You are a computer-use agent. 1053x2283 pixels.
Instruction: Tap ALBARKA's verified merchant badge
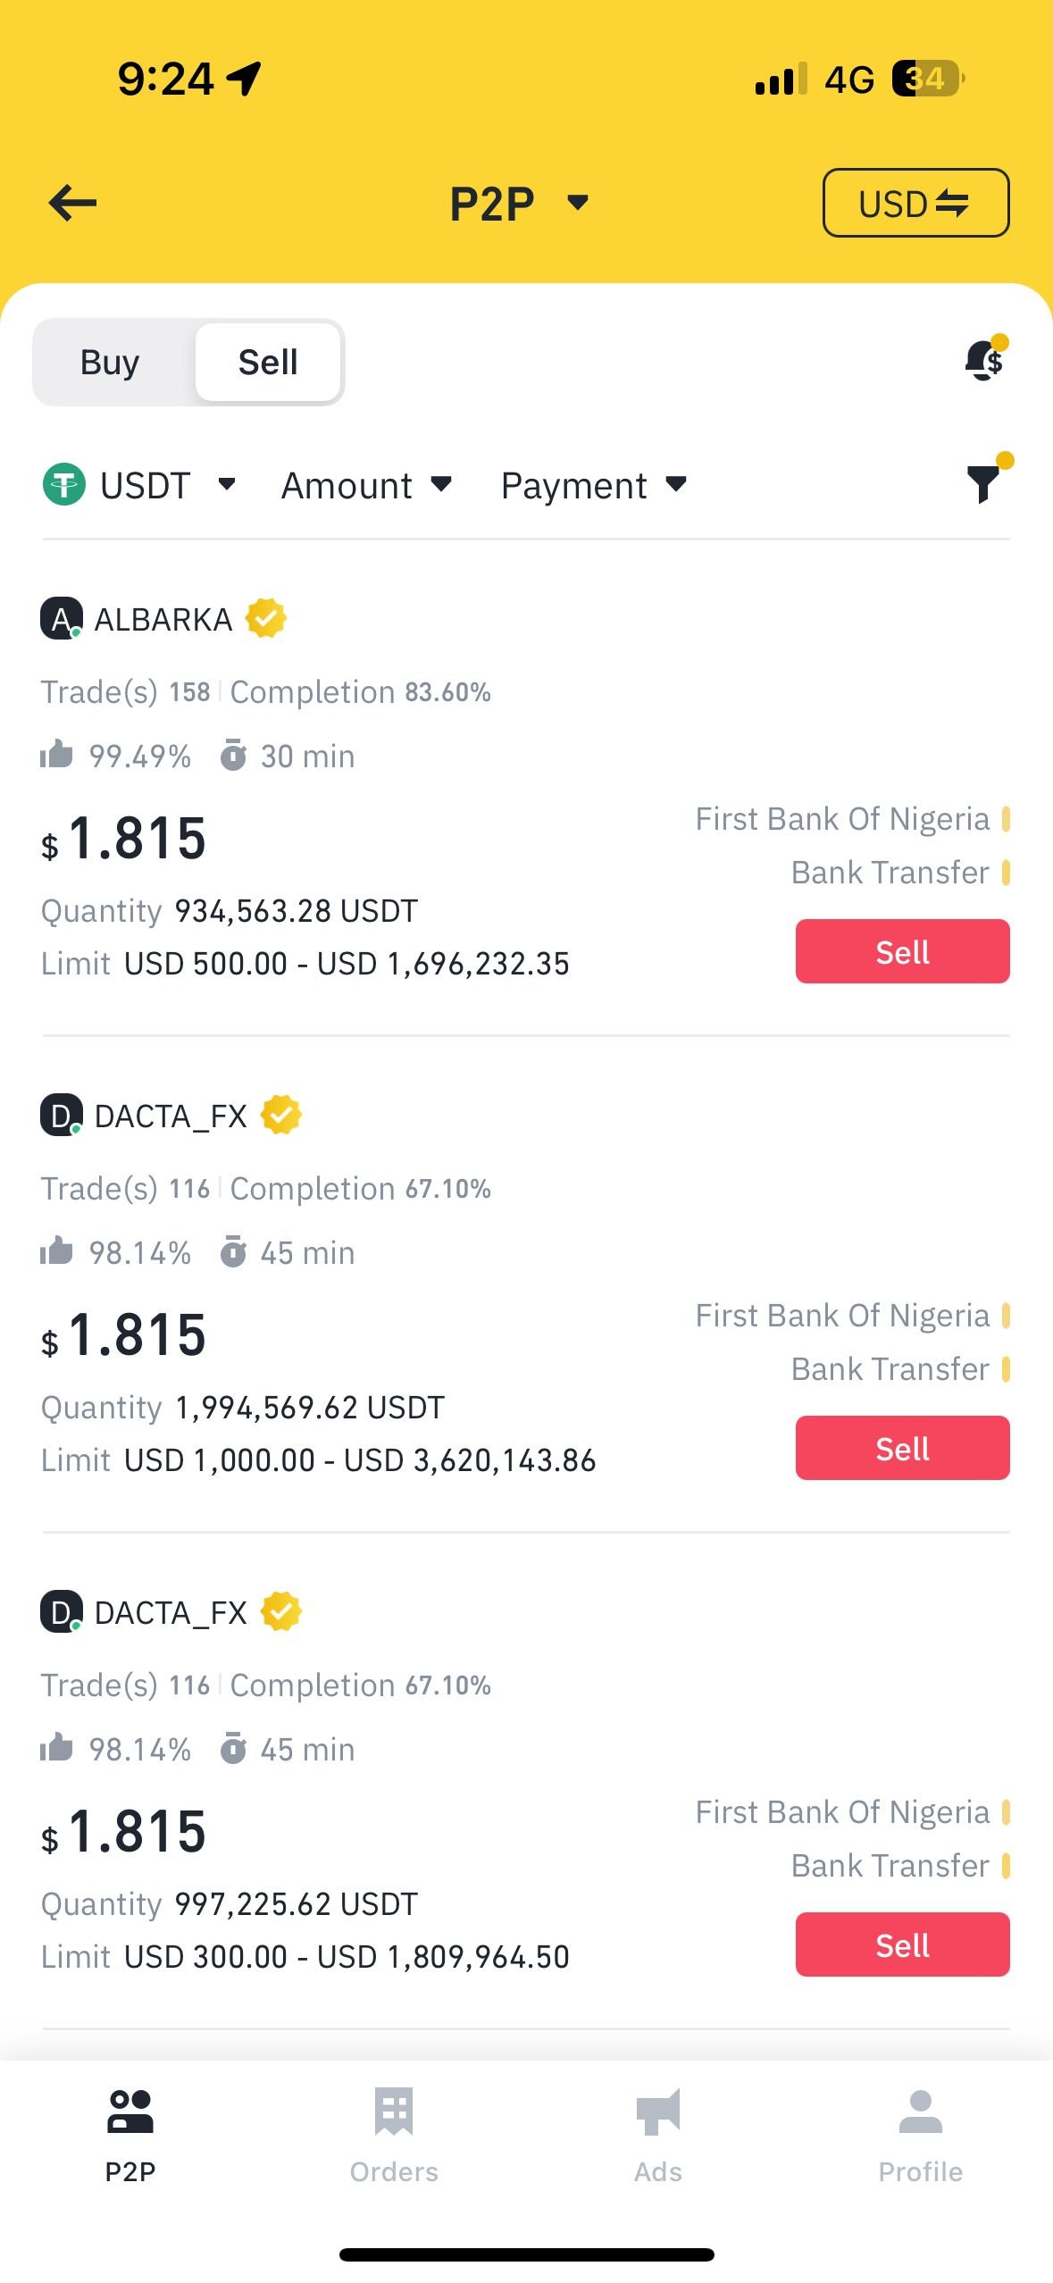(x=266, y=618)
